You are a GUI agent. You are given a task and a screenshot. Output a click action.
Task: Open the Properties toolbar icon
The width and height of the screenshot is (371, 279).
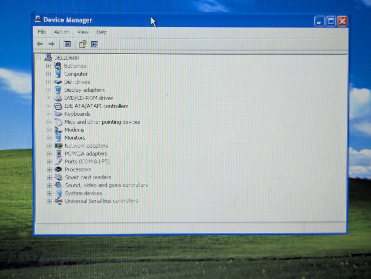(83, 44)
